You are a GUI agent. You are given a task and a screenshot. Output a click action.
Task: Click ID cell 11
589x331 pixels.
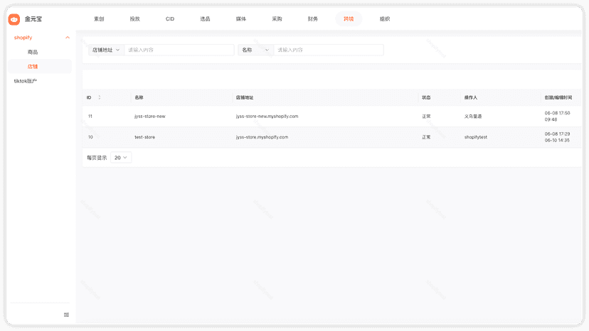click(90, 116)
